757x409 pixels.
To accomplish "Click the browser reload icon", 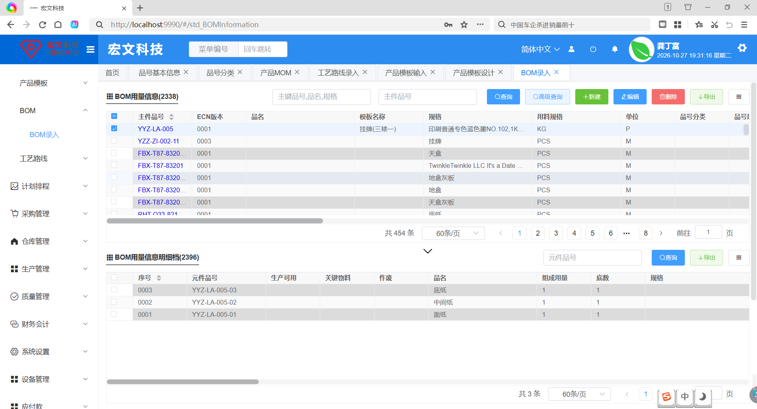I will [x=43, y=25].
